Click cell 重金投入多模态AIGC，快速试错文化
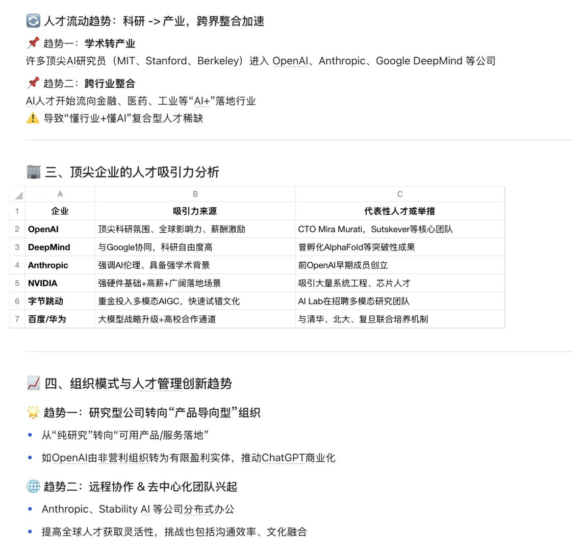This screenshot has width=583, height=551. [x=195, y=301]
